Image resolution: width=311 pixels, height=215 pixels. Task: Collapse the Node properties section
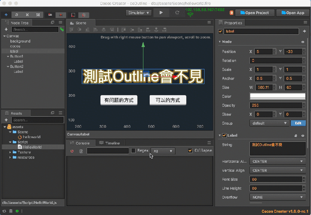220,42
